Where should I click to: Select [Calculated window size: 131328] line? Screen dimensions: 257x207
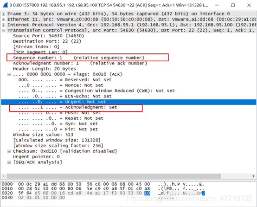click(x=57, y=140)
